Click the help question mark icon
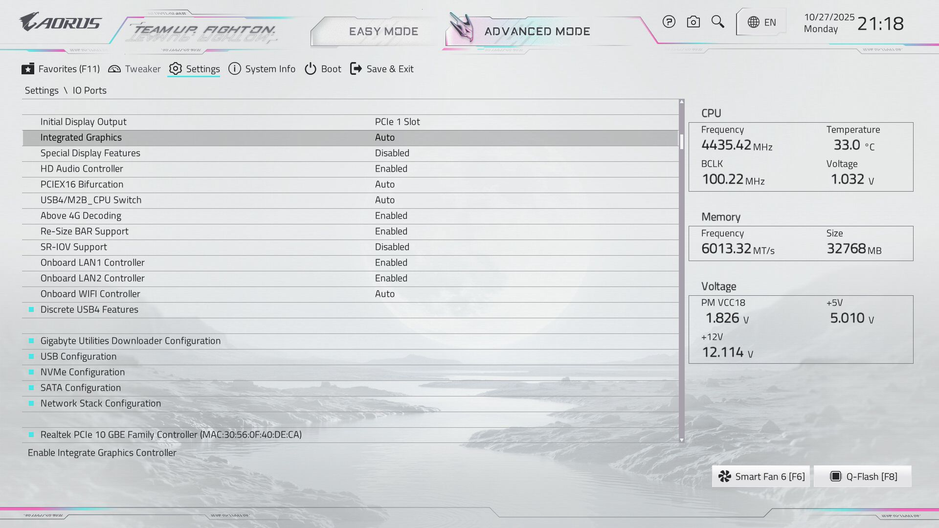Image resolution: width=939 pixels, height=528 pixels. (669, 22)
